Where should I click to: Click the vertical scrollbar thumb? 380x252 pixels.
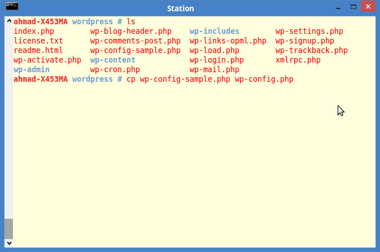point(8,229)
